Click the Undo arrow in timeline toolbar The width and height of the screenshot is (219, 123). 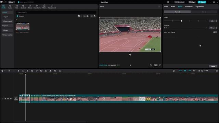(9, 71)
